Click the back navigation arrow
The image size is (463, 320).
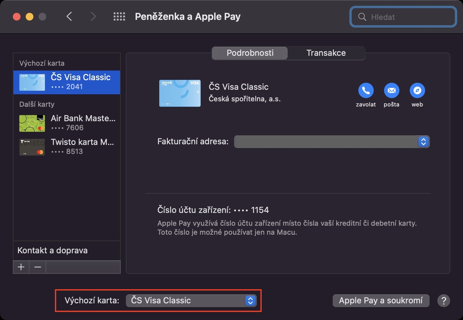click(x=69, y=16)
